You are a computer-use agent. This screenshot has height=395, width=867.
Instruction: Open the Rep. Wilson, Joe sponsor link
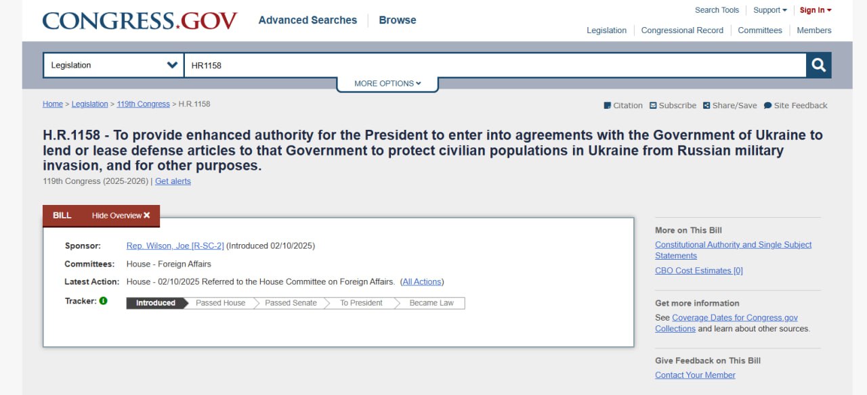(175, 246)
